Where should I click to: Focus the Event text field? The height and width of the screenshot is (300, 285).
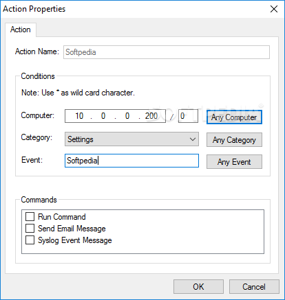coord(131,161)
